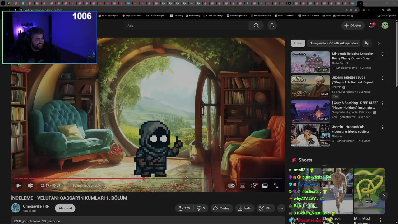Open the Maps bookmark
The image size is (398, 224).
(x=327, y=16)
